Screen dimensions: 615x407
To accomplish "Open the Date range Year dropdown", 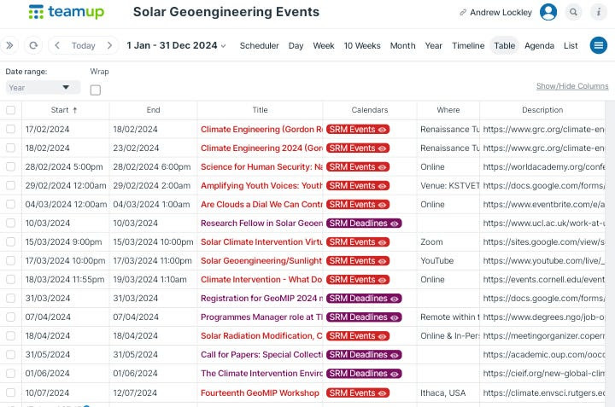I will [43, 87].
